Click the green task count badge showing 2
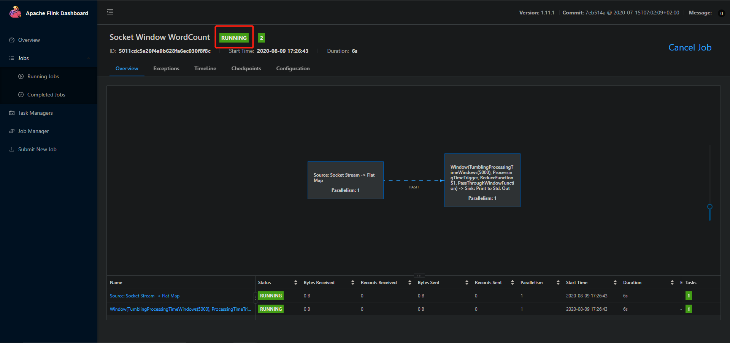730x343 pixels. coord(262,38)
